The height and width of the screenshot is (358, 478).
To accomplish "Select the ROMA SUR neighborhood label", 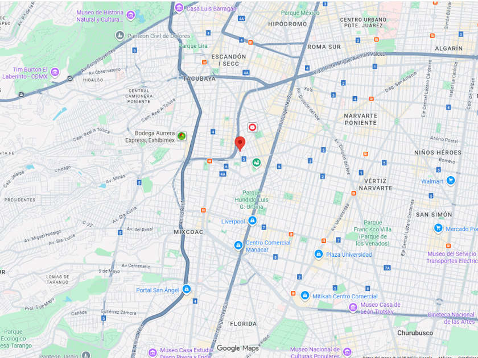I will pos(324,47).
